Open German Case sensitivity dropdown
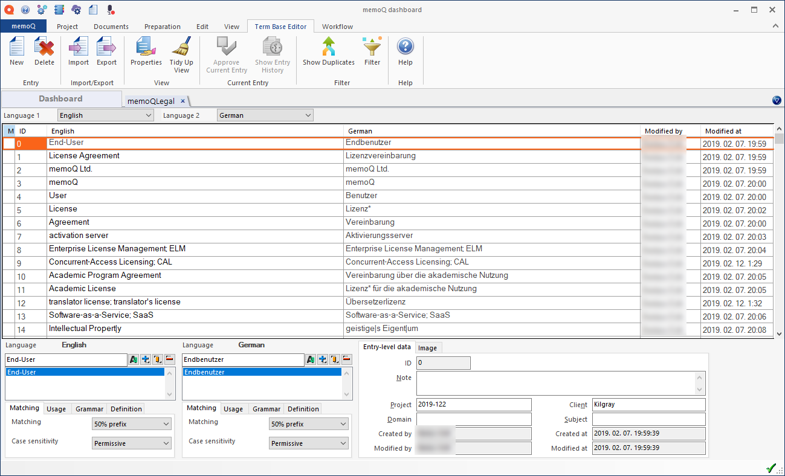The height and width of the screenshot is (476, 785). click(309, 443)
